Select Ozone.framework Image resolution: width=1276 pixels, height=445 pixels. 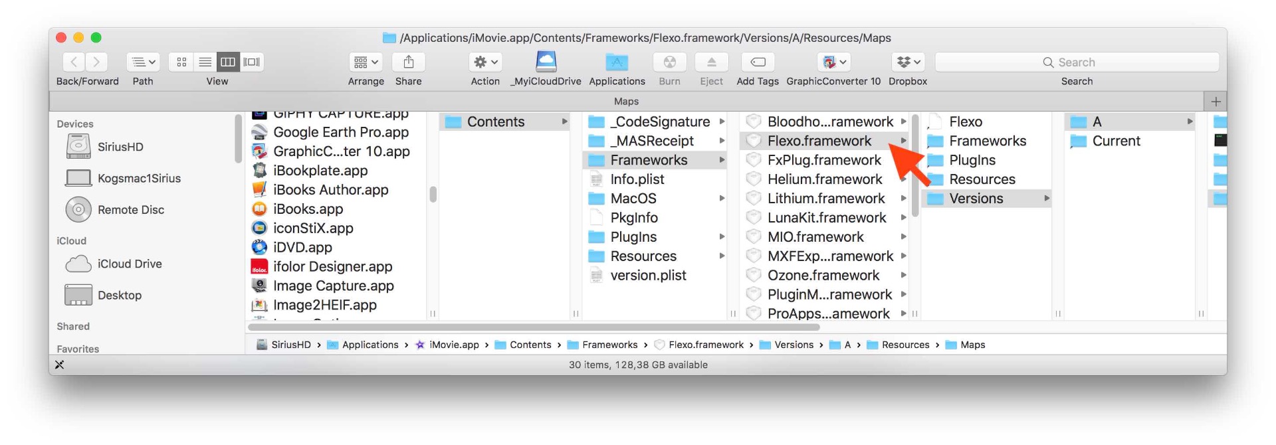825,276
